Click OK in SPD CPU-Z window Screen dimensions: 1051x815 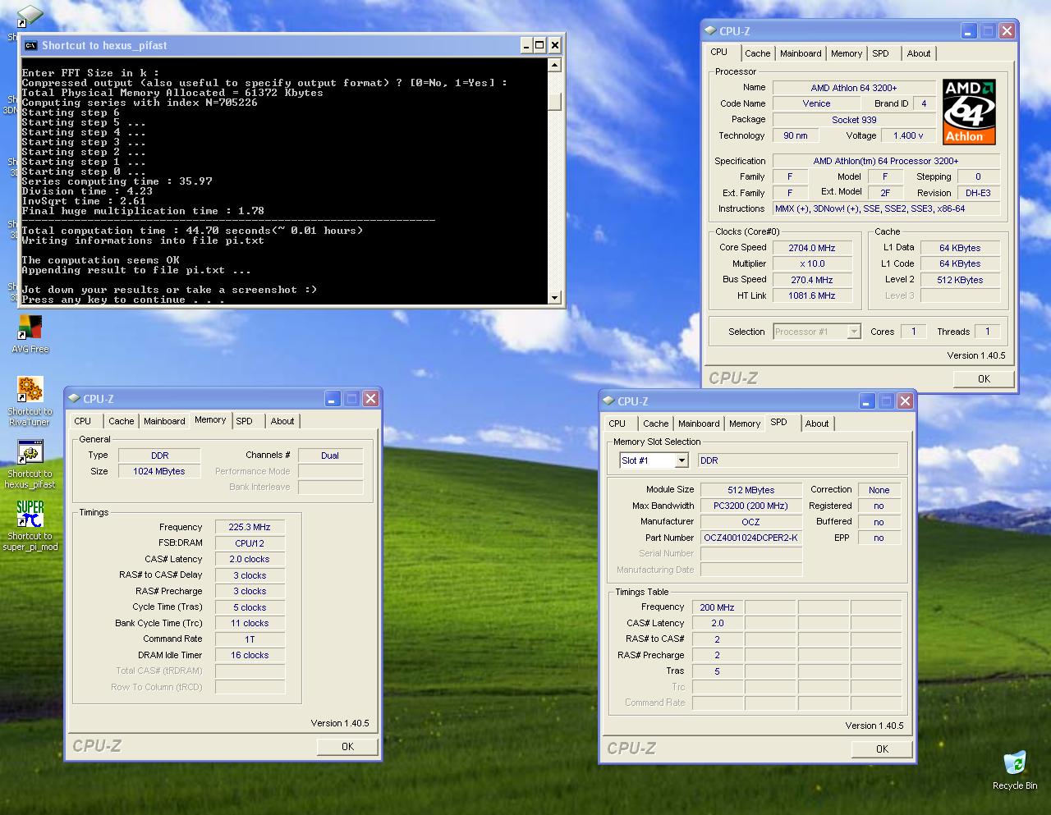[882, 749]
